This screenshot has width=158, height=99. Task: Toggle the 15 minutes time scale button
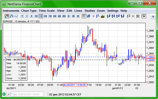click(x=41, y=16)
